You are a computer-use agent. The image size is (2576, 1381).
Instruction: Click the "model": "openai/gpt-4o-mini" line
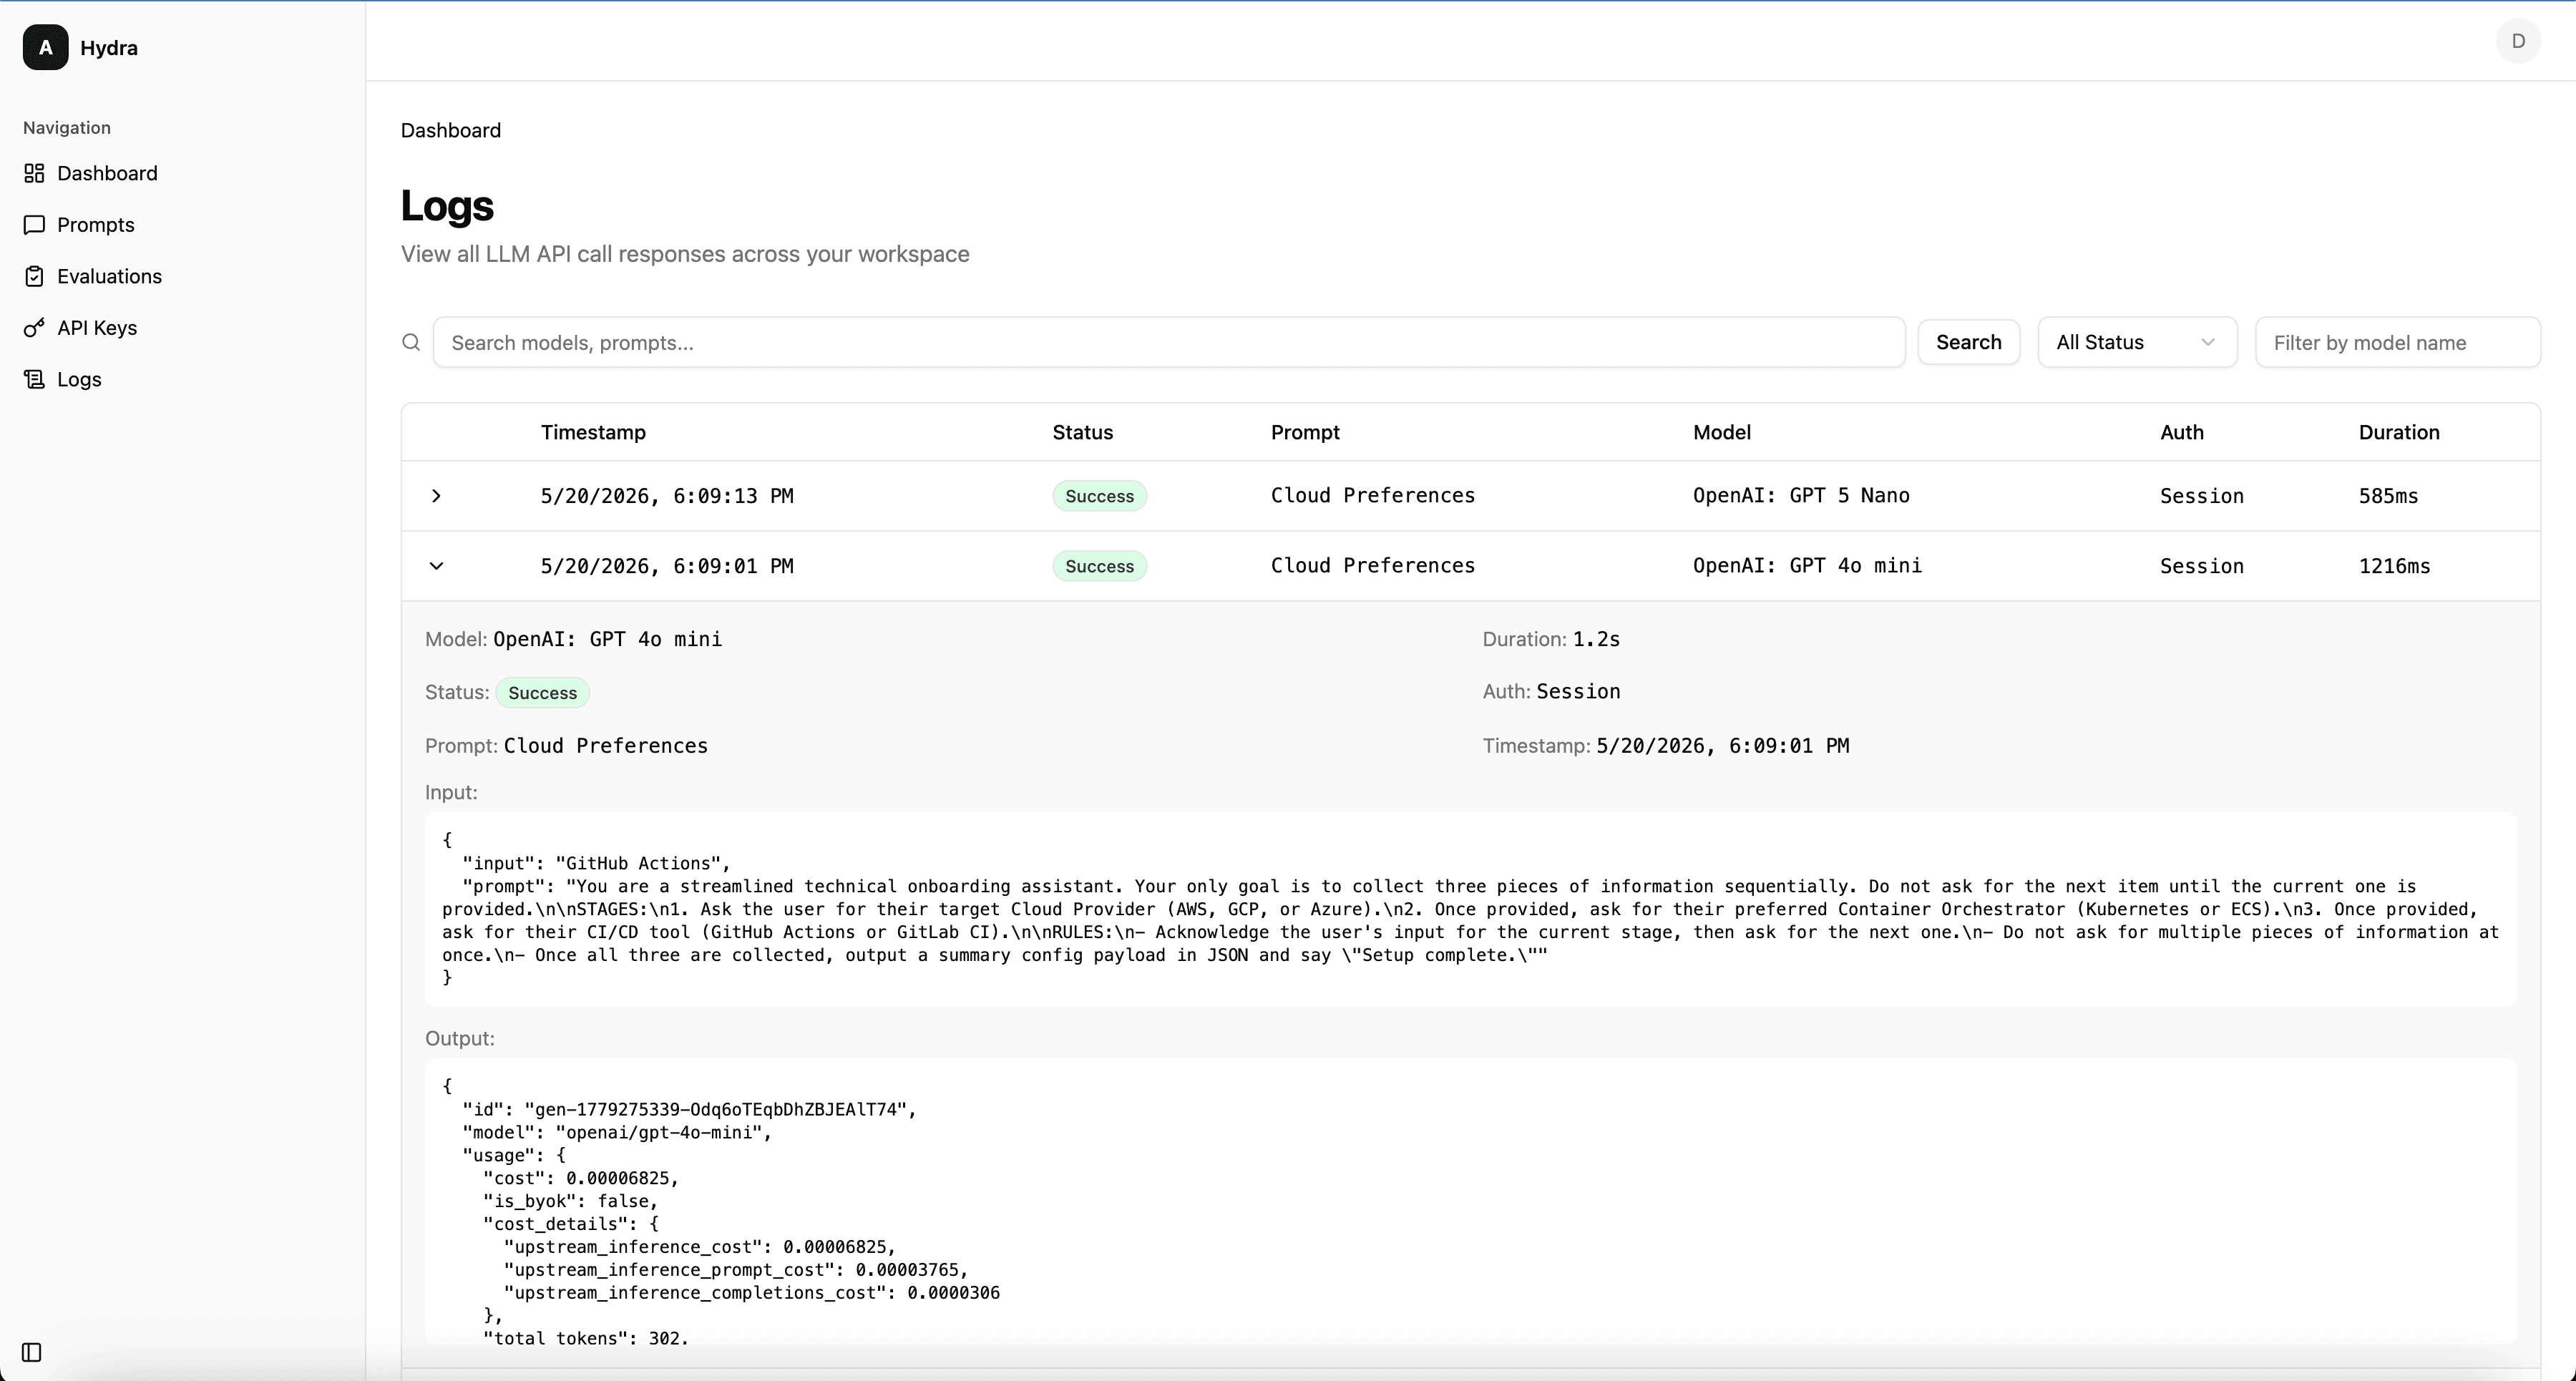click(x=616, y=1132)
